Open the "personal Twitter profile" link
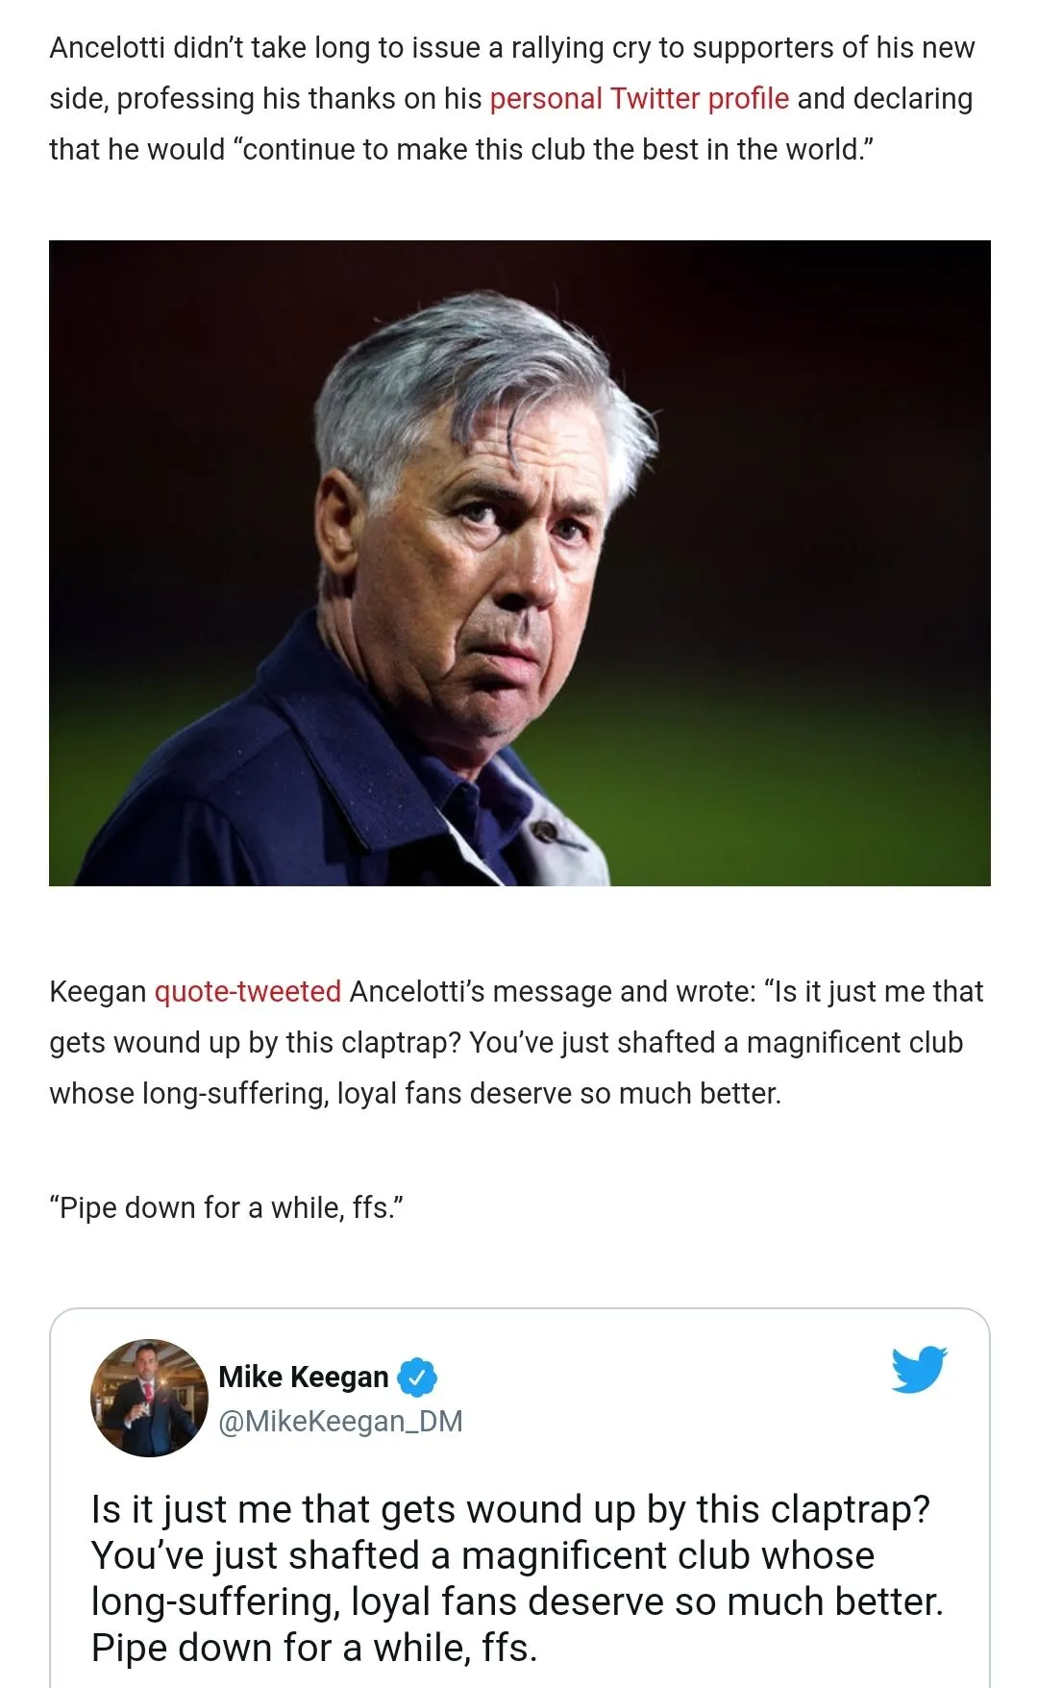 (639, 99)
